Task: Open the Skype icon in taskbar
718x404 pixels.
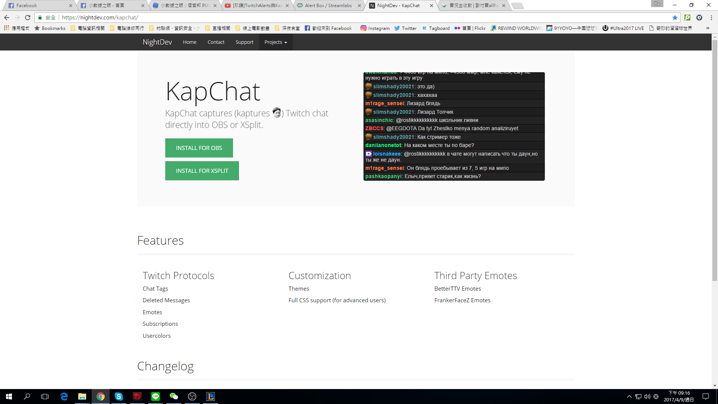Action: [x=119, y=397]
